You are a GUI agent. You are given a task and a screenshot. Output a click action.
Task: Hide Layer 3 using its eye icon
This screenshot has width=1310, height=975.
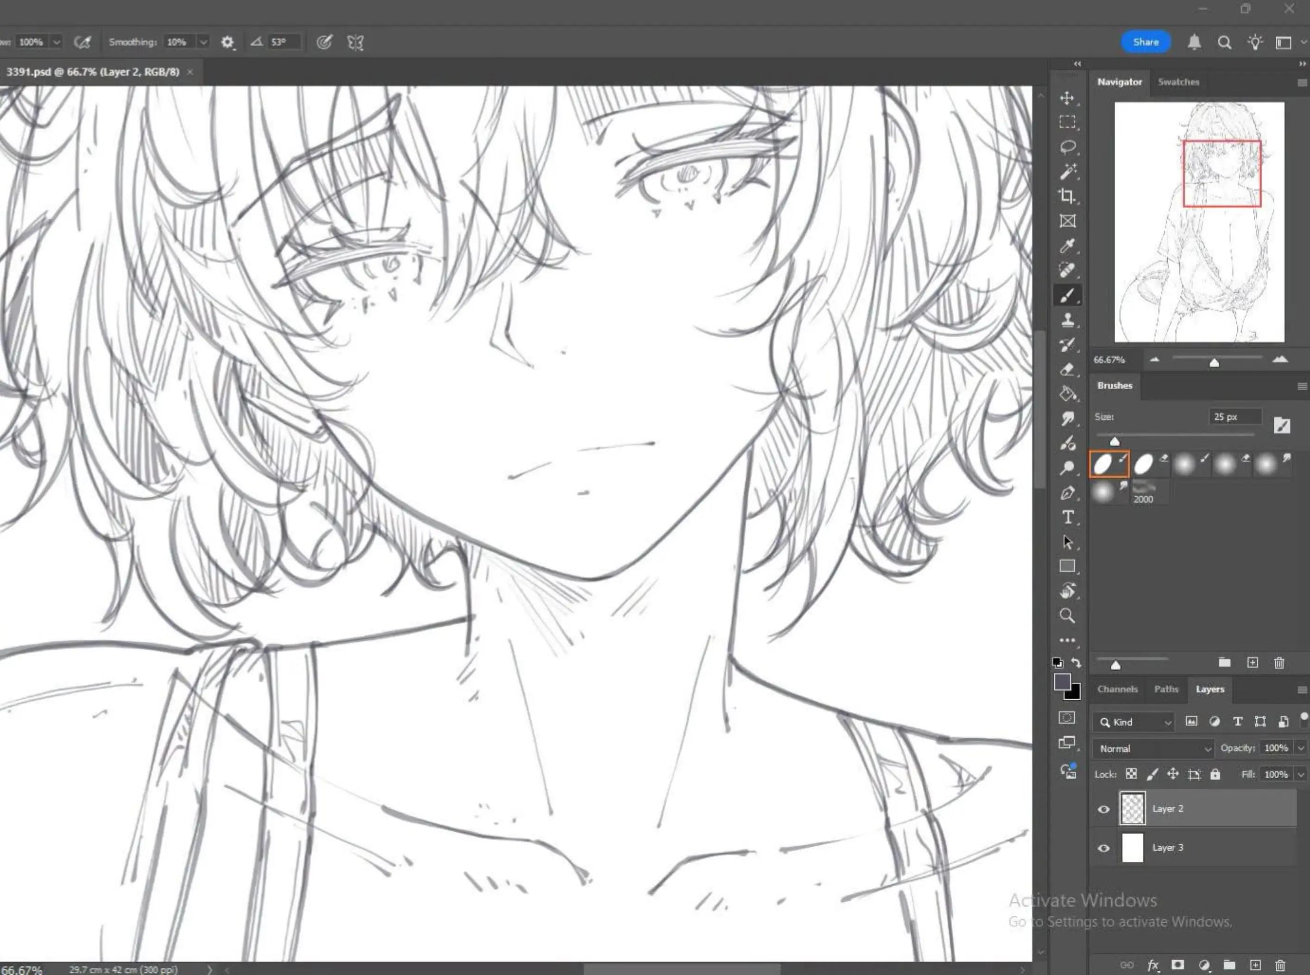1103,848
